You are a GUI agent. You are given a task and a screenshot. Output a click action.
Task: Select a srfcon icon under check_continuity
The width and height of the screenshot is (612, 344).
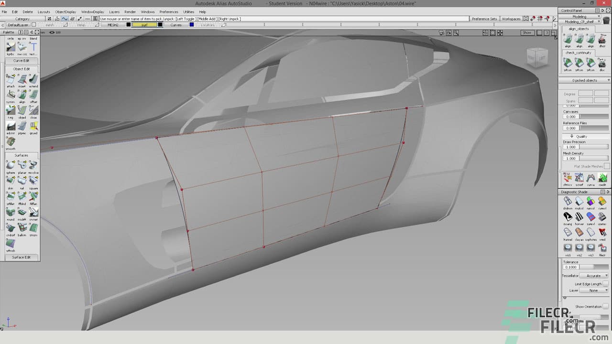click(x=567, y=64)
